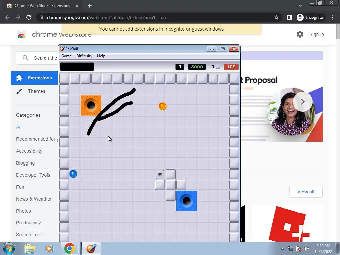Click the View all button
The image size is (340, 255).
click(306, 192)
